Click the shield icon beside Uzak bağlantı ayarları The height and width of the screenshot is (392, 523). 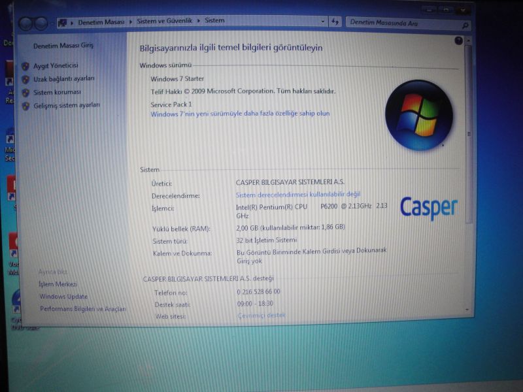25,79
